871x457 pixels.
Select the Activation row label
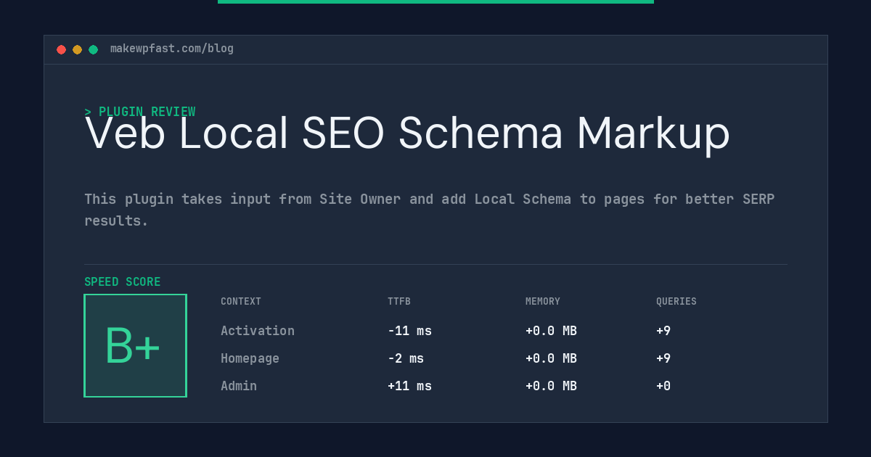coord(258,331)
